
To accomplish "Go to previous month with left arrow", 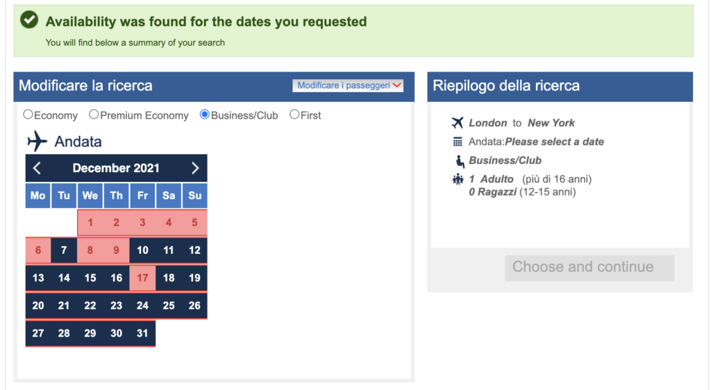I will click(x=37, y=168).
